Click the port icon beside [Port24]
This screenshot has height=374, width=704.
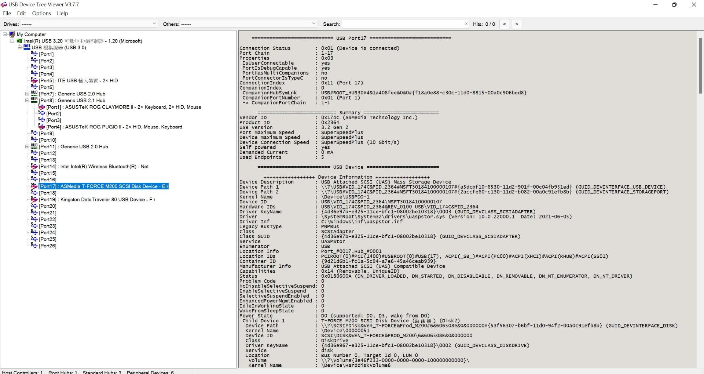click(34, 232)
